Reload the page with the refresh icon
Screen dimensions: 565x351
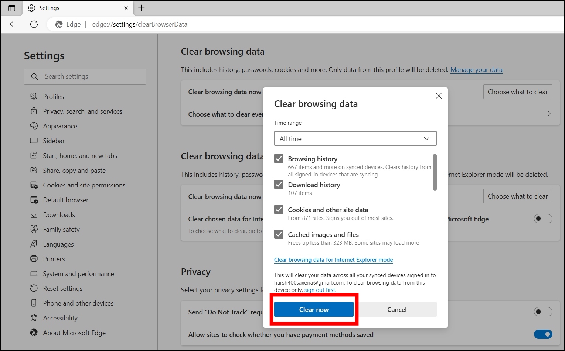(34, 24)
